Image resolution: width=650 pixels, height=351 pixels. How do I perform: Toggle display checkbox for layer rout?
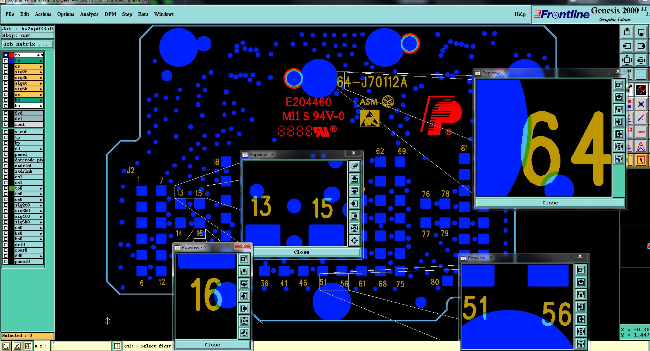(6, 124)
